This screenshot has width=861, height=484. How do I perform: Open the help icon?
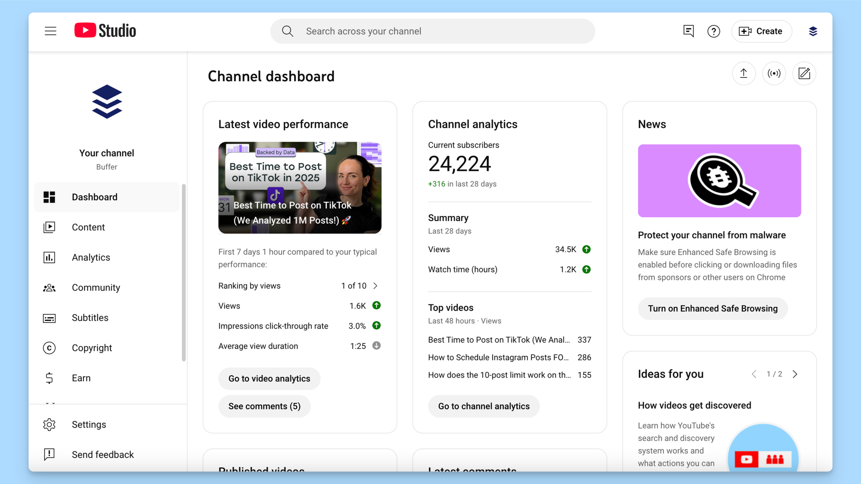point(714,31)
